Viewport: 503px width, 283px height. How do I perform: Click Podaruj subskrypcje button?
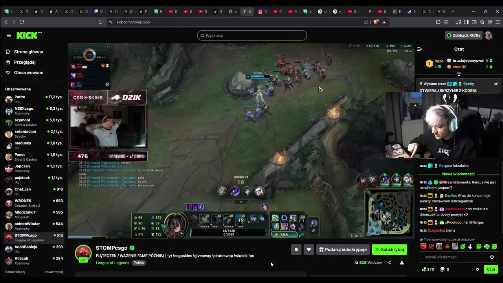[x=343, y=250]
